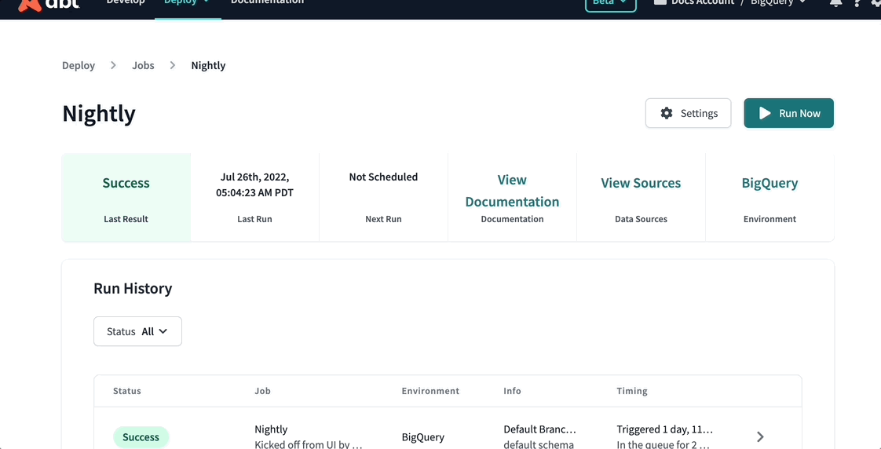Screen dimensions: 881x449
Task: Click the play icon on Run Now
Action: tap(765, 113)
